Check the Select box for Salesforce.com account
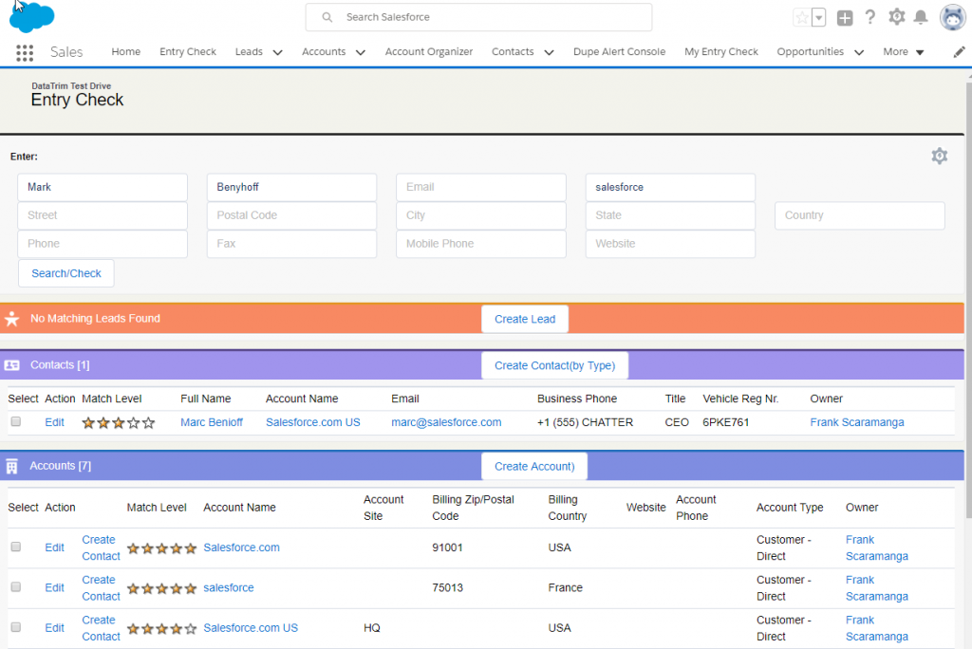This screenshot has height=649, width=972. (x=15, y=547)
